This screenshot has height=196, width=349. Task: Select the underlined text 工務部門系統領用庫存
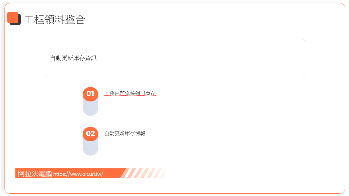click(130, 94)
